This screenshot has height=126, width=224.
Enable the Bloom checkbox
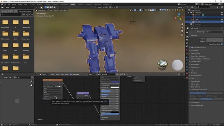[192, 50]
